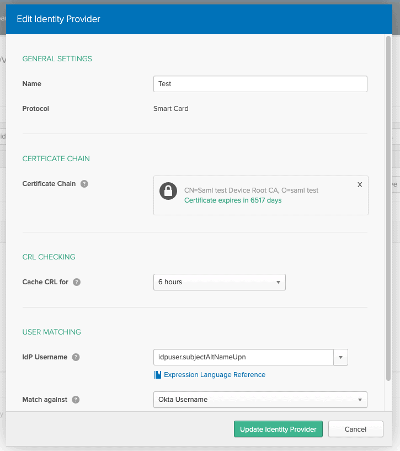The image size is (400, 451).
Task: Select the CN=Saml test Device Root CA text
Action: click(251, 190)
